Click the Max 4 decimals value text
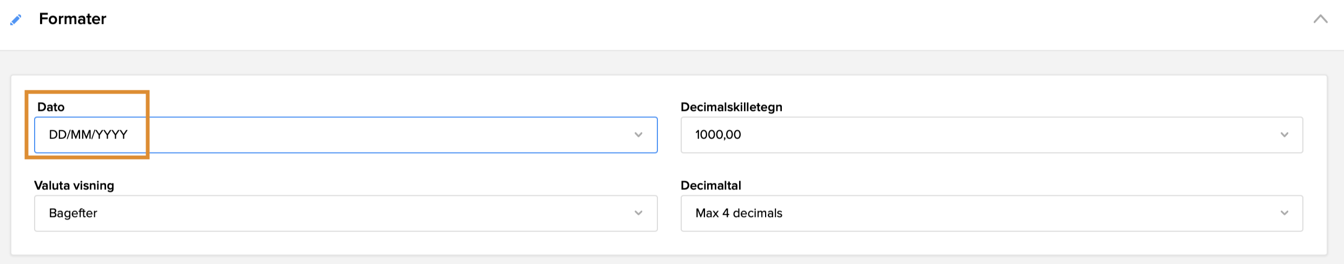Screen dimensions: 1344x264 point(739,213)
